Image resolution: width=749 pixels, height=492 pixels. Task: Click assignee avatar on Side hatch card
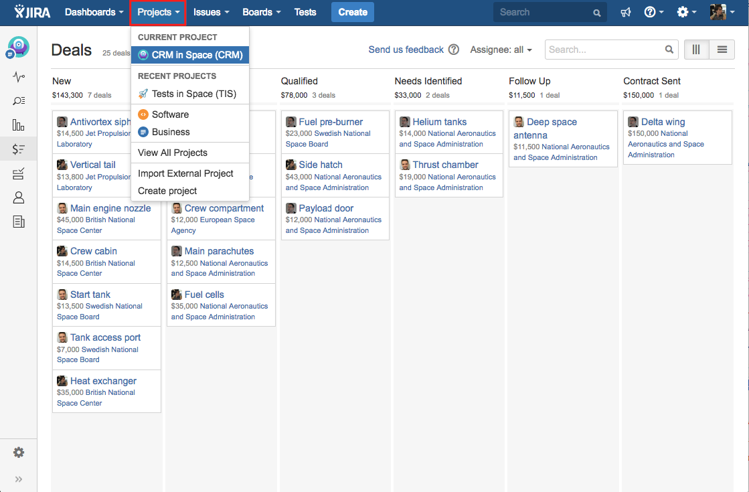pos(291,165)
